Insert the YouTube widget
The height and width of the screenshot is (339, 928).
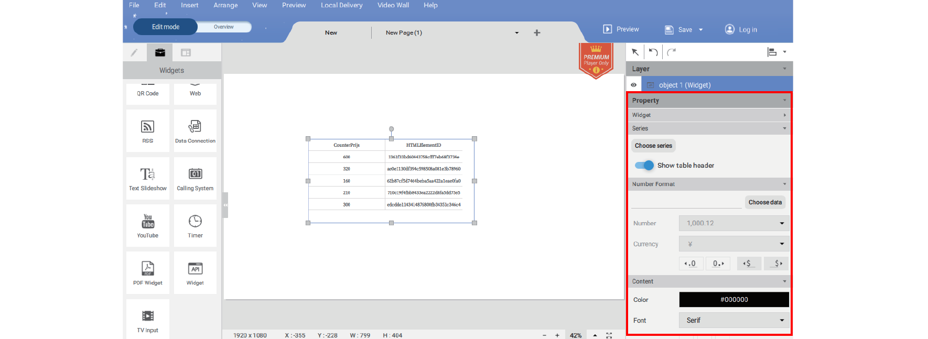(147, 225)
